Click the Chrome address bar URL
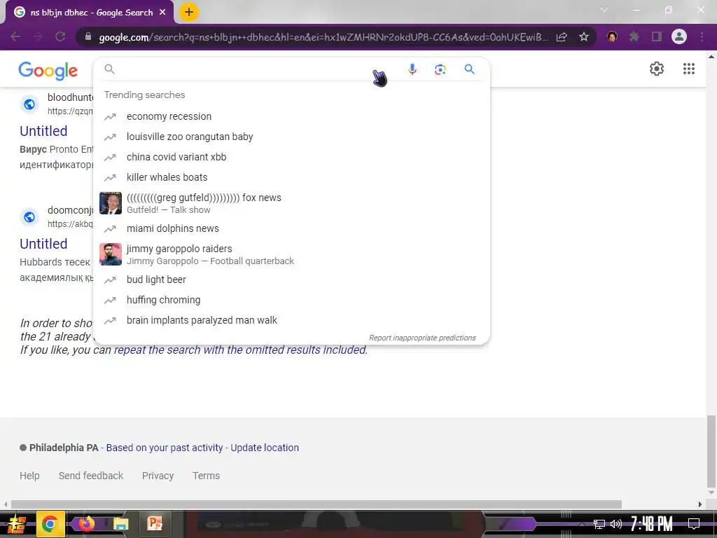The height and width of the screenshot is (538, 717). pos(323,37)
